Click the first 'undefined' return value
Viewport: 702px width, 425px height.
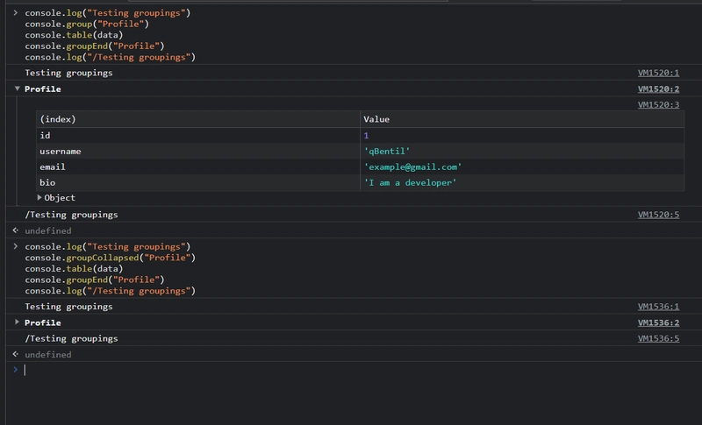click(x=48, y=230)
